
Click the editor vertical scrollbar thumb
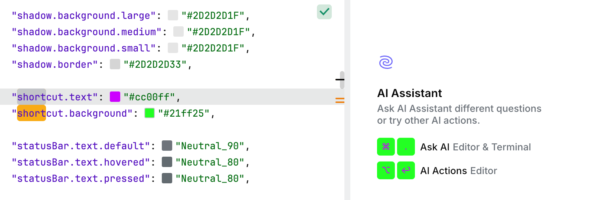[342, 80]
